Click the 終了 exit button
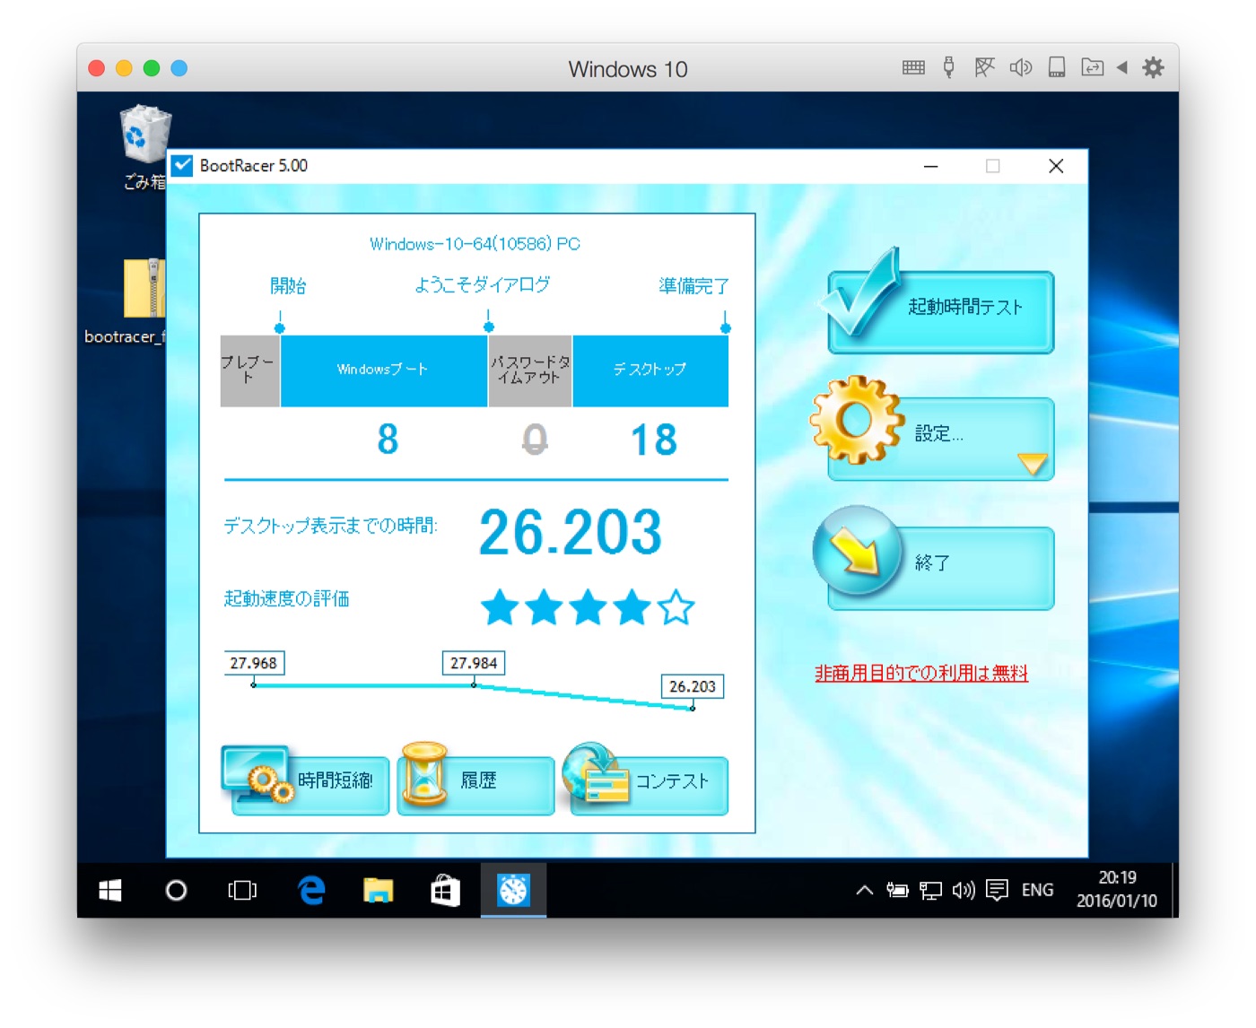Viewport: 1256px width, 1028px height. click(x=940, y=568)
